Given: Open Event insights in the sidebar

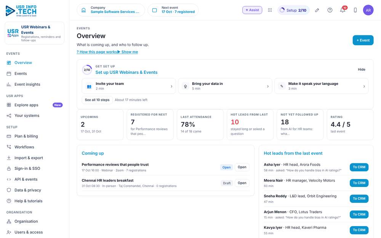Looking at the screenshot, I should click(35, 84).
